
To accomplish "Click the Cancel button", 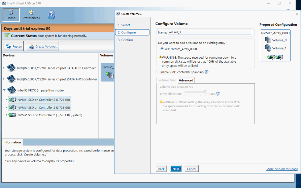I will click(191, 169).
